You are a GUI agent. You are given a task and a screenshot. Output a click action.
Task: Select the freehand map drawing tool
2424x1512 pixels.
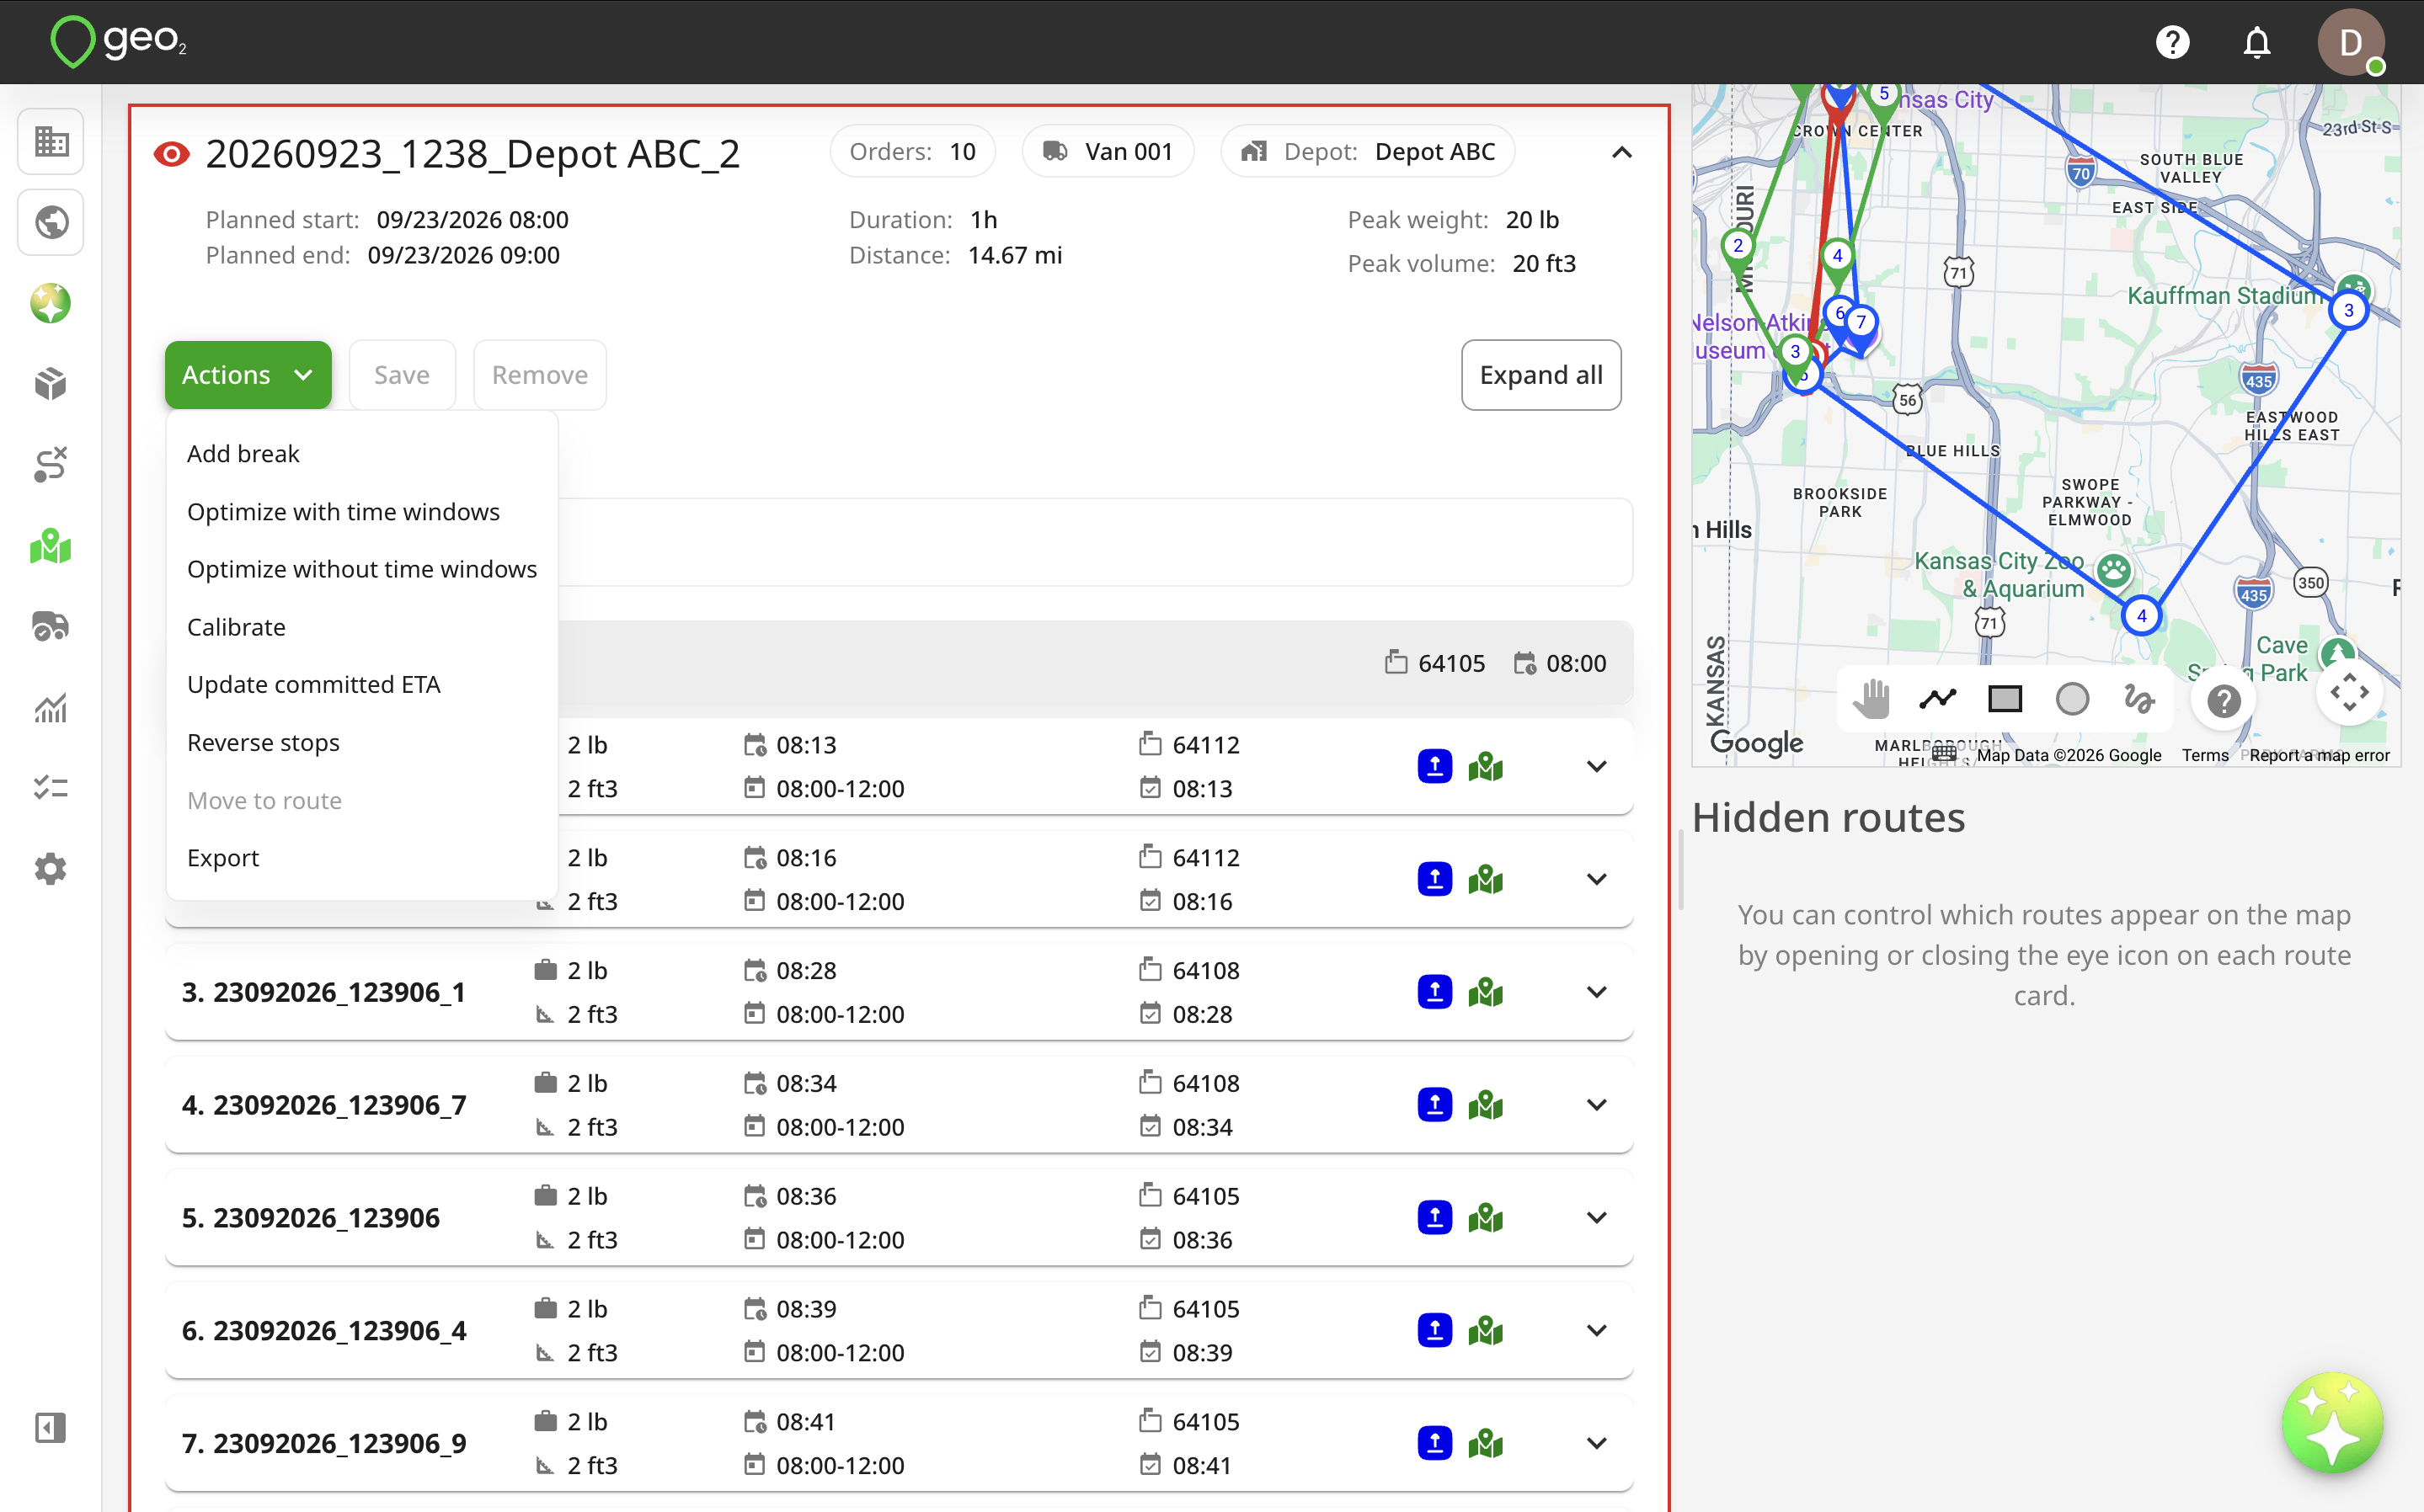pyautogui.click(x=2138, y=699)
